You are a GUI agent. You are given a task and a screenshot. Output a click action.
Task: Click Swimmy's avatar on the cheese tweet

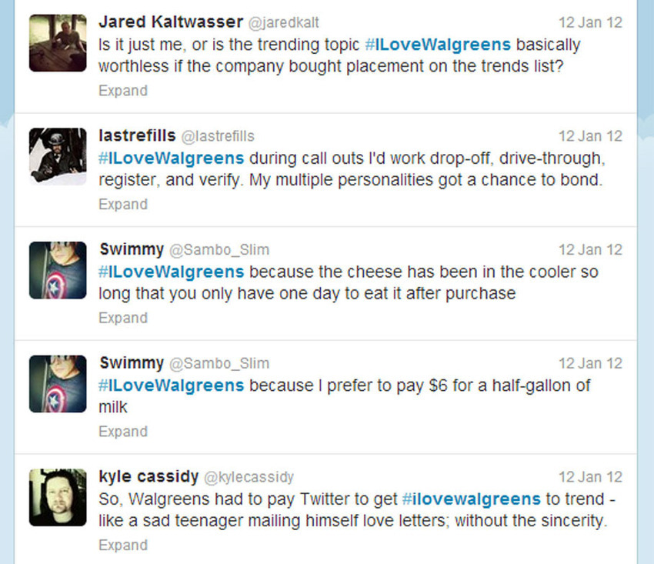pyautogui.click(x=58, y=270)
